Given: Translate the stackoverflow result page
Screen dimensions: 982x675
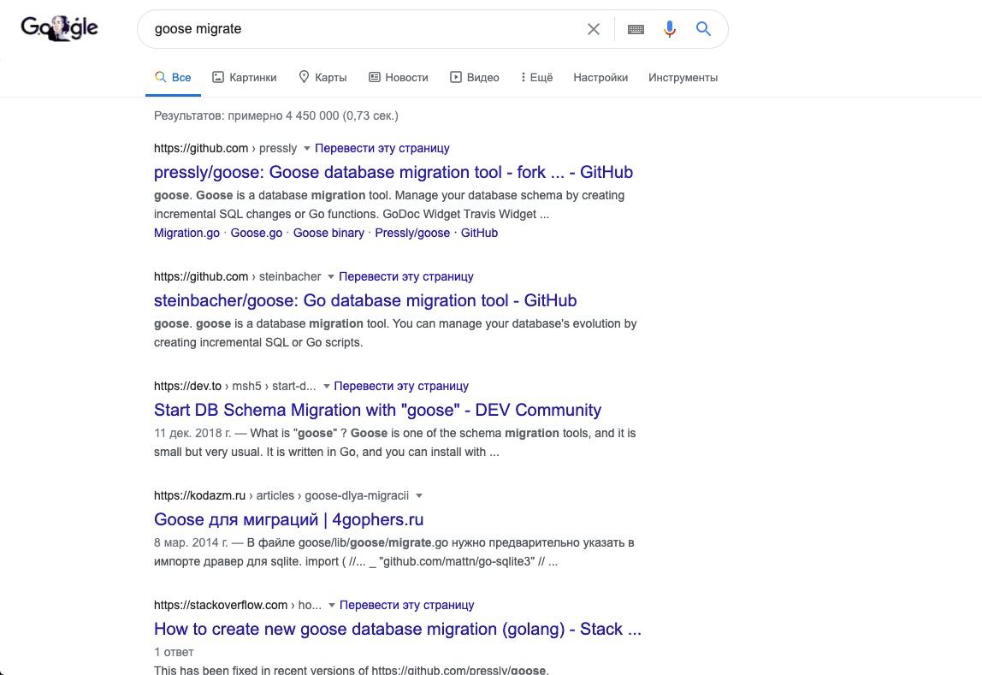Looking at the screenshot, I should [x=406, y=606].
